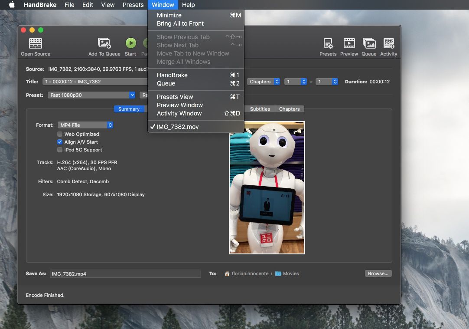Open the Preset dropdown showing Fast 1080p30

pyautogui.click(x=91, y=95)
